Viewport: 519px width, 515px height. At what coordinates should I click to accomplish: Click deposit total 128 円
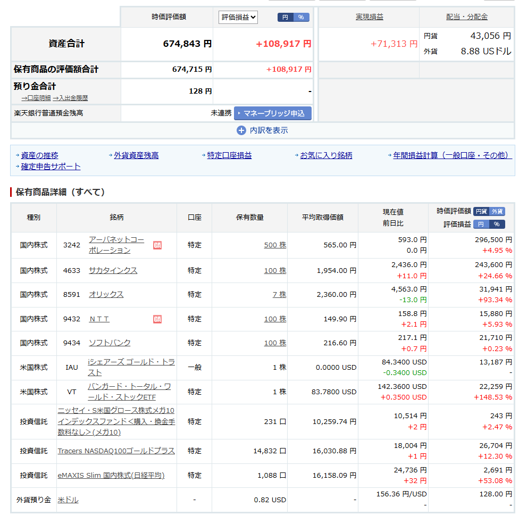pyautogui.click(x=200, y=91)
